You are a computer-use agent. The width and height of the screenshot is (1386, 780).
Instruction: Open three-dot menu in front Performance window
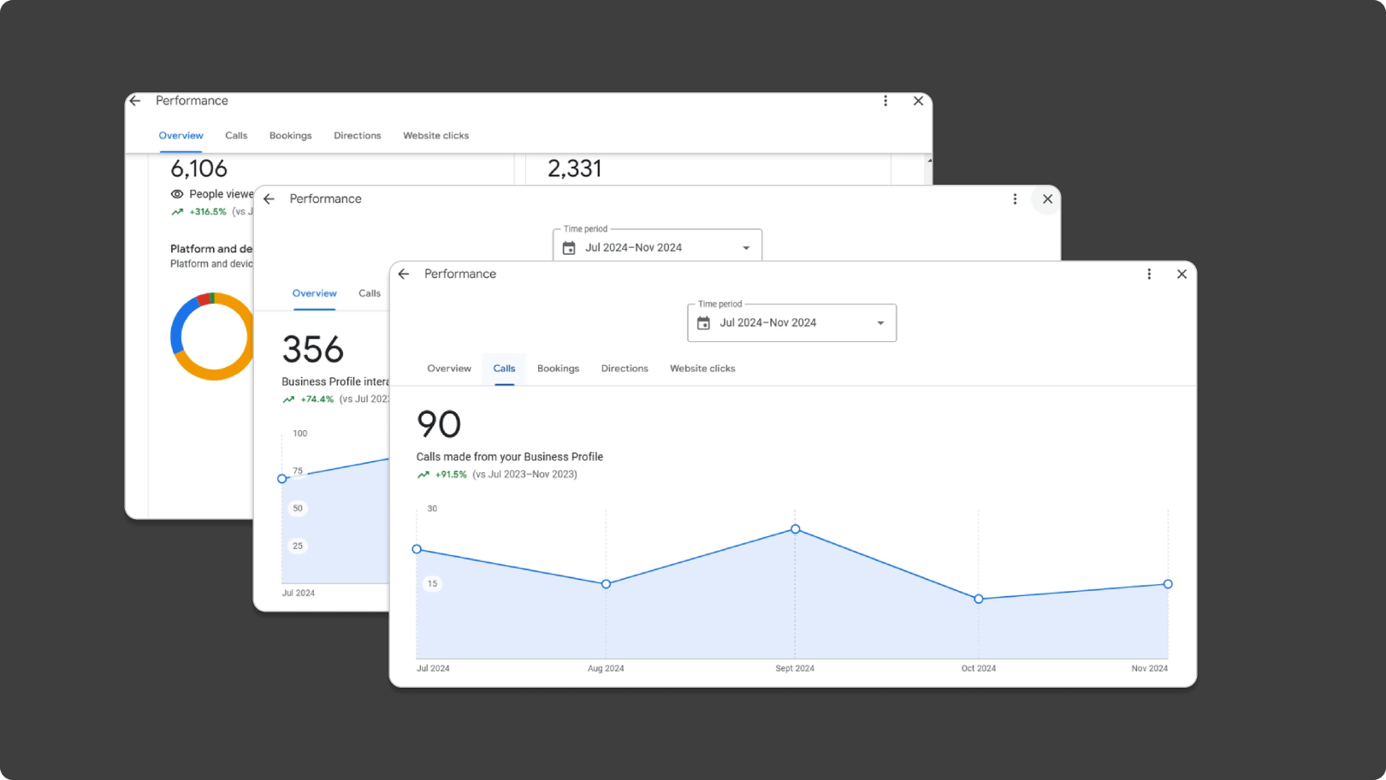(x=1149, y=274)
